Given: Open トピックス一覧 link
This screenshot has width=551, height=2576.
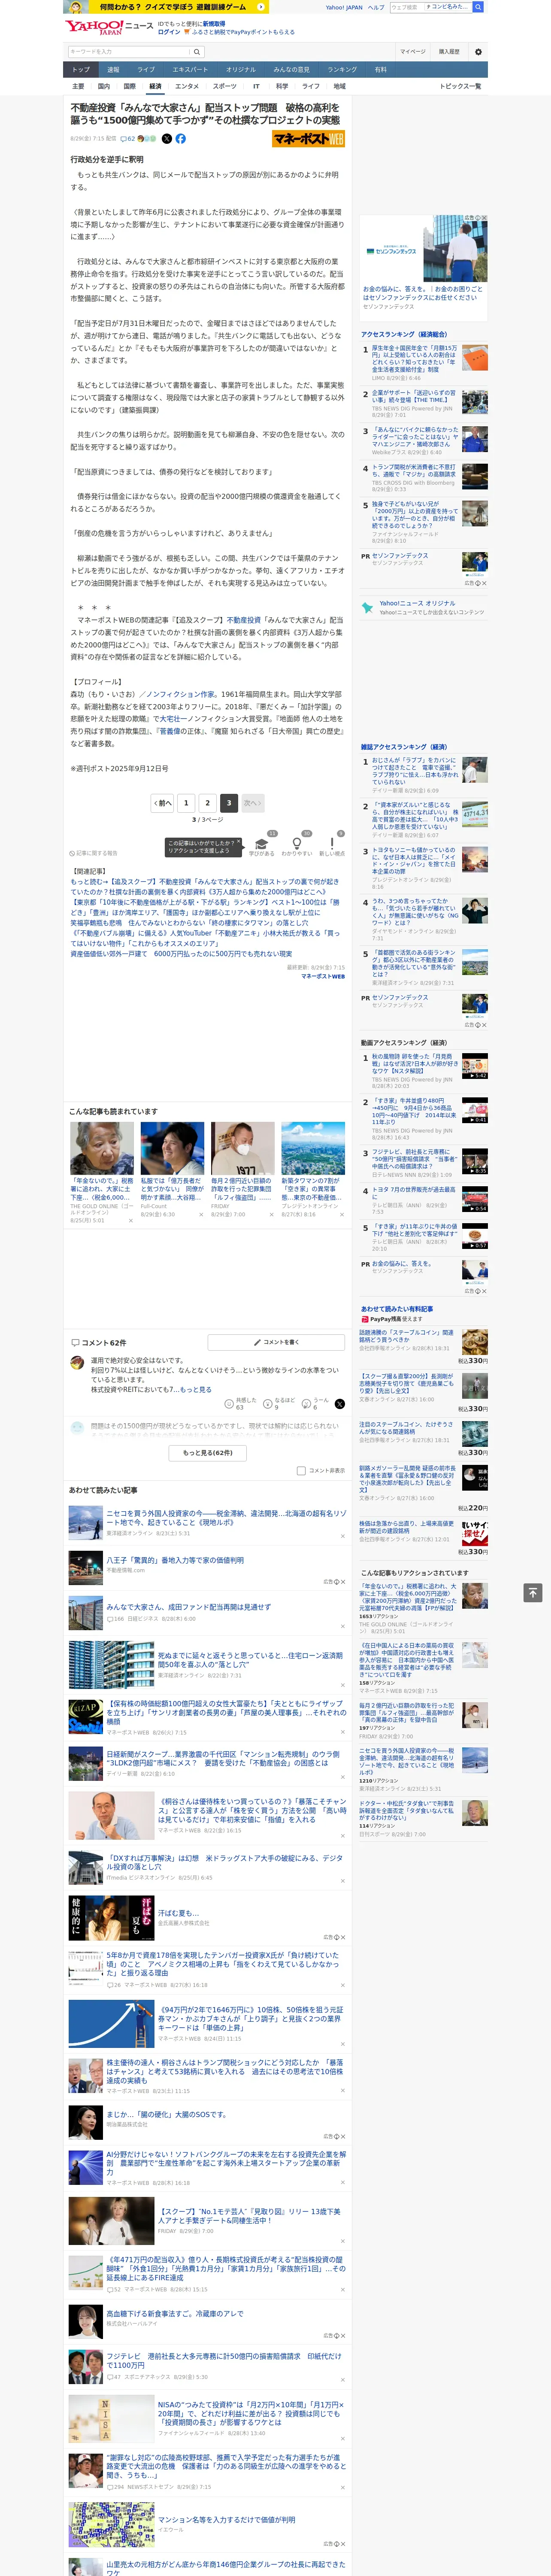Looking at the screenshot, I should pos(460,86).
